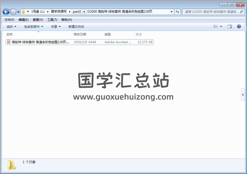Open the 组织 dropdown
Image resolution: width=247 pixels, height=174 pixels.
coord(11,26)
